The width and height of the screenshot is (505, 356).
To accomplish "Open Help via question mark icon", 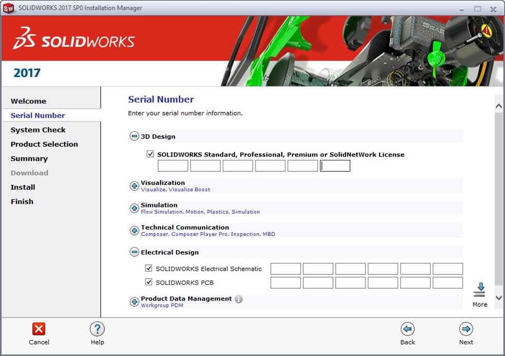I will tap(97, 329).
